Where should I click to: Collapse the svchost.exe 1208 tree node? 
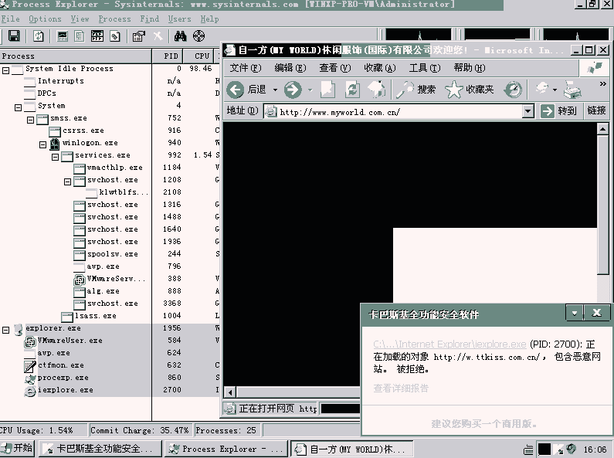[x=68, y=182]
